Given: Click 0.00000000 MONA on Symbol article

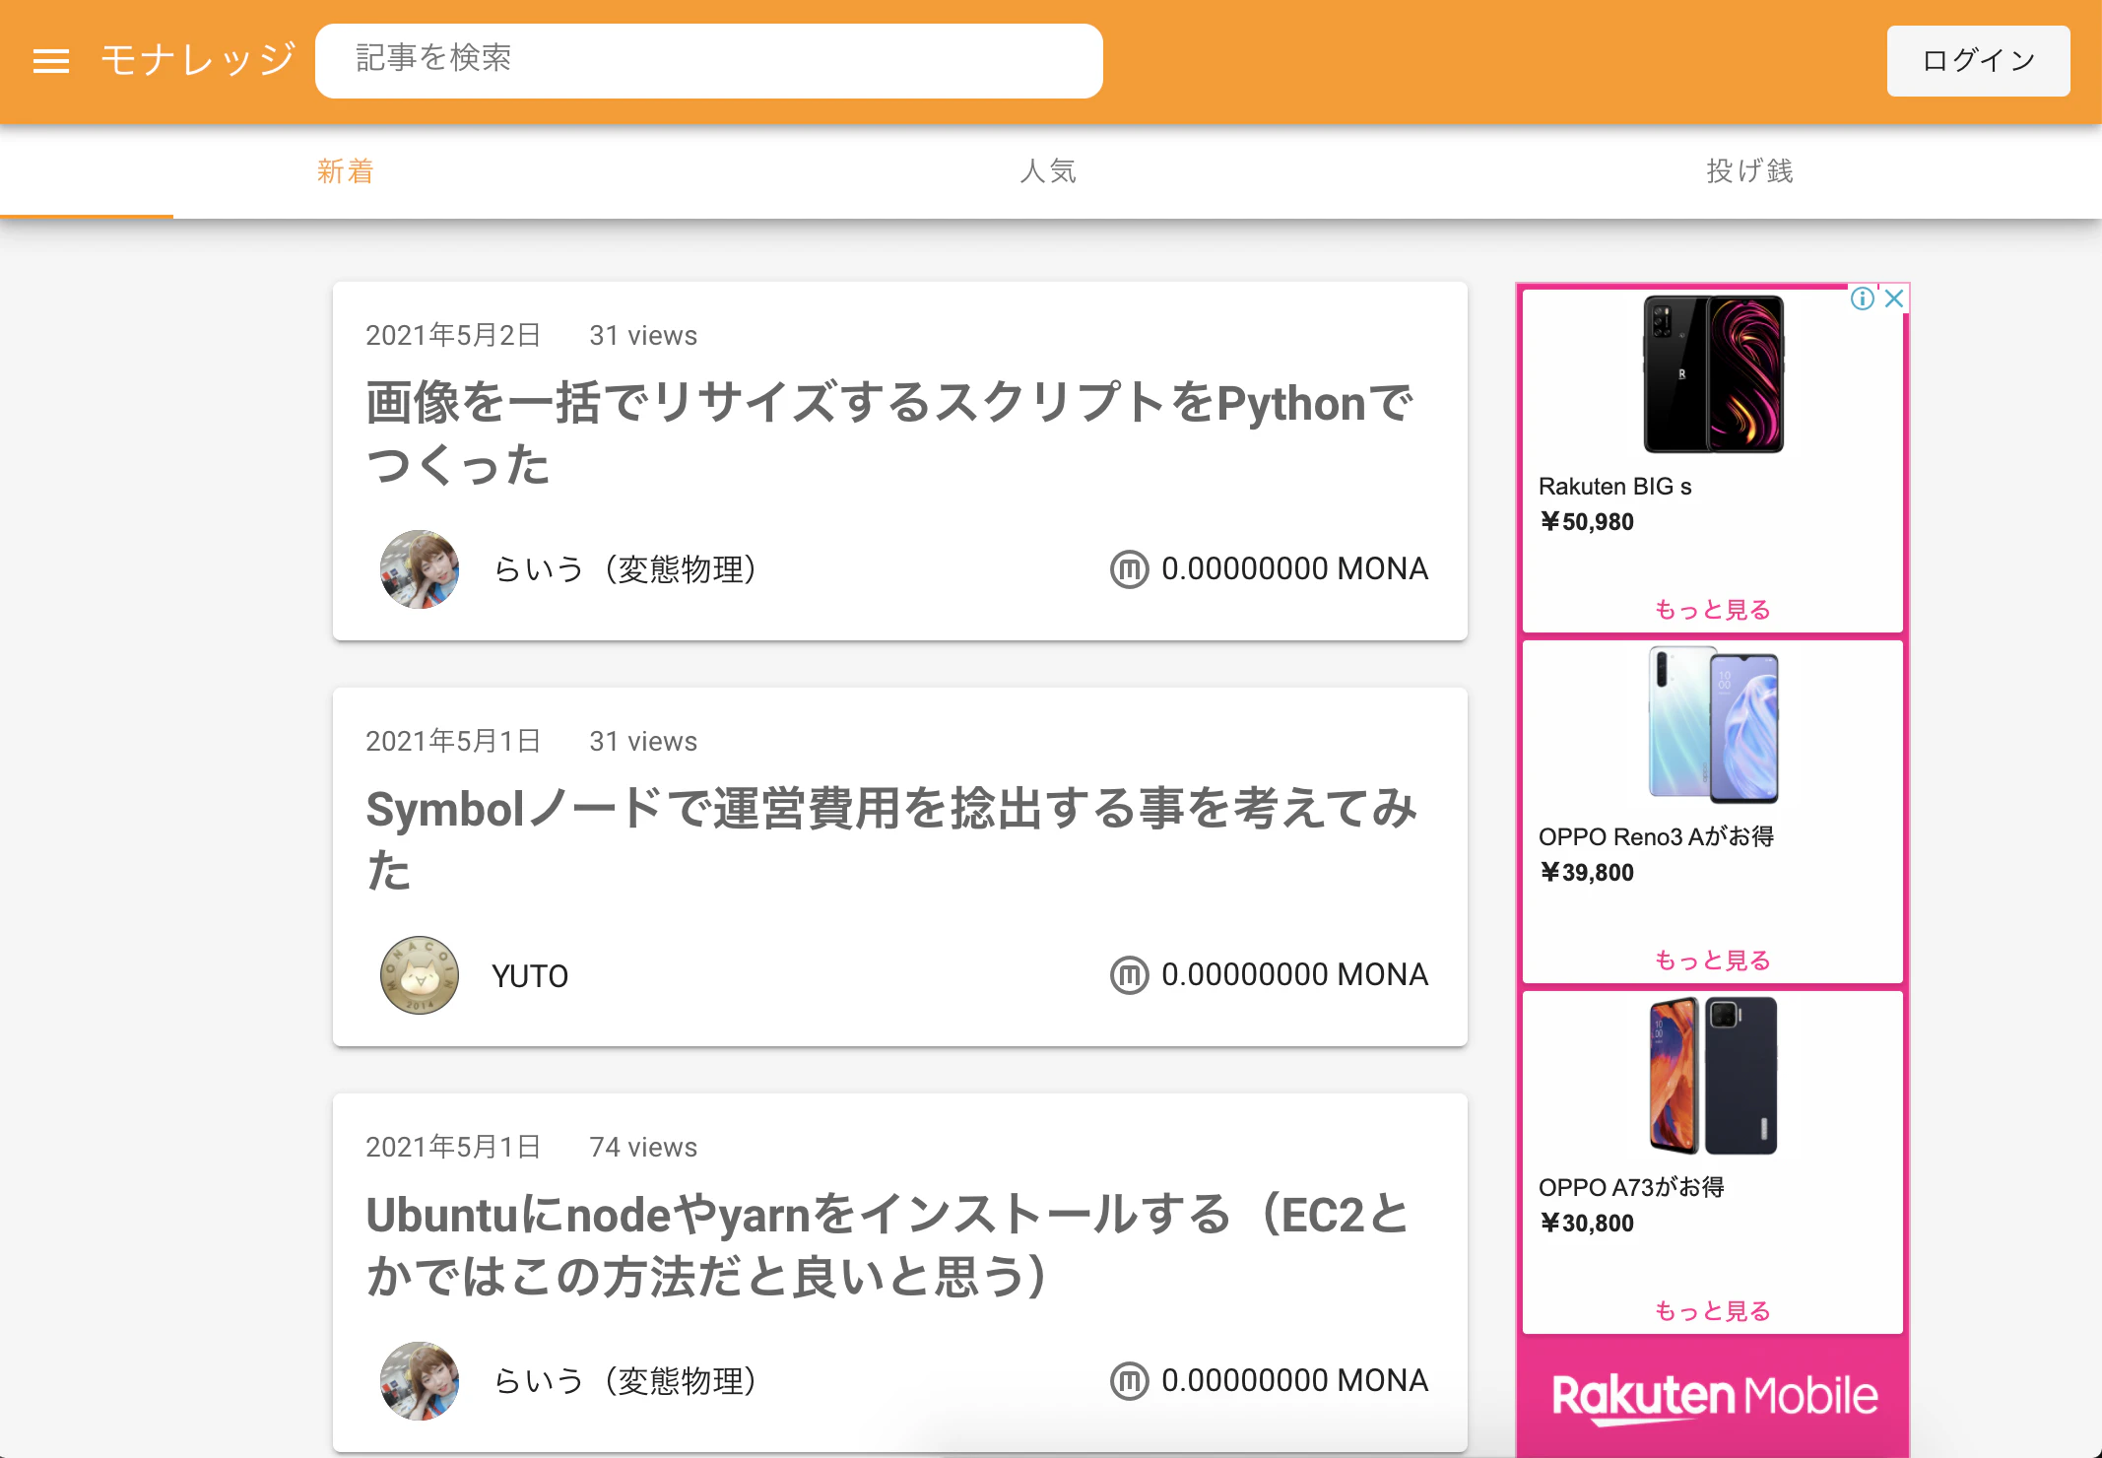Looking at the screenshot, I should click(1294, 975).
